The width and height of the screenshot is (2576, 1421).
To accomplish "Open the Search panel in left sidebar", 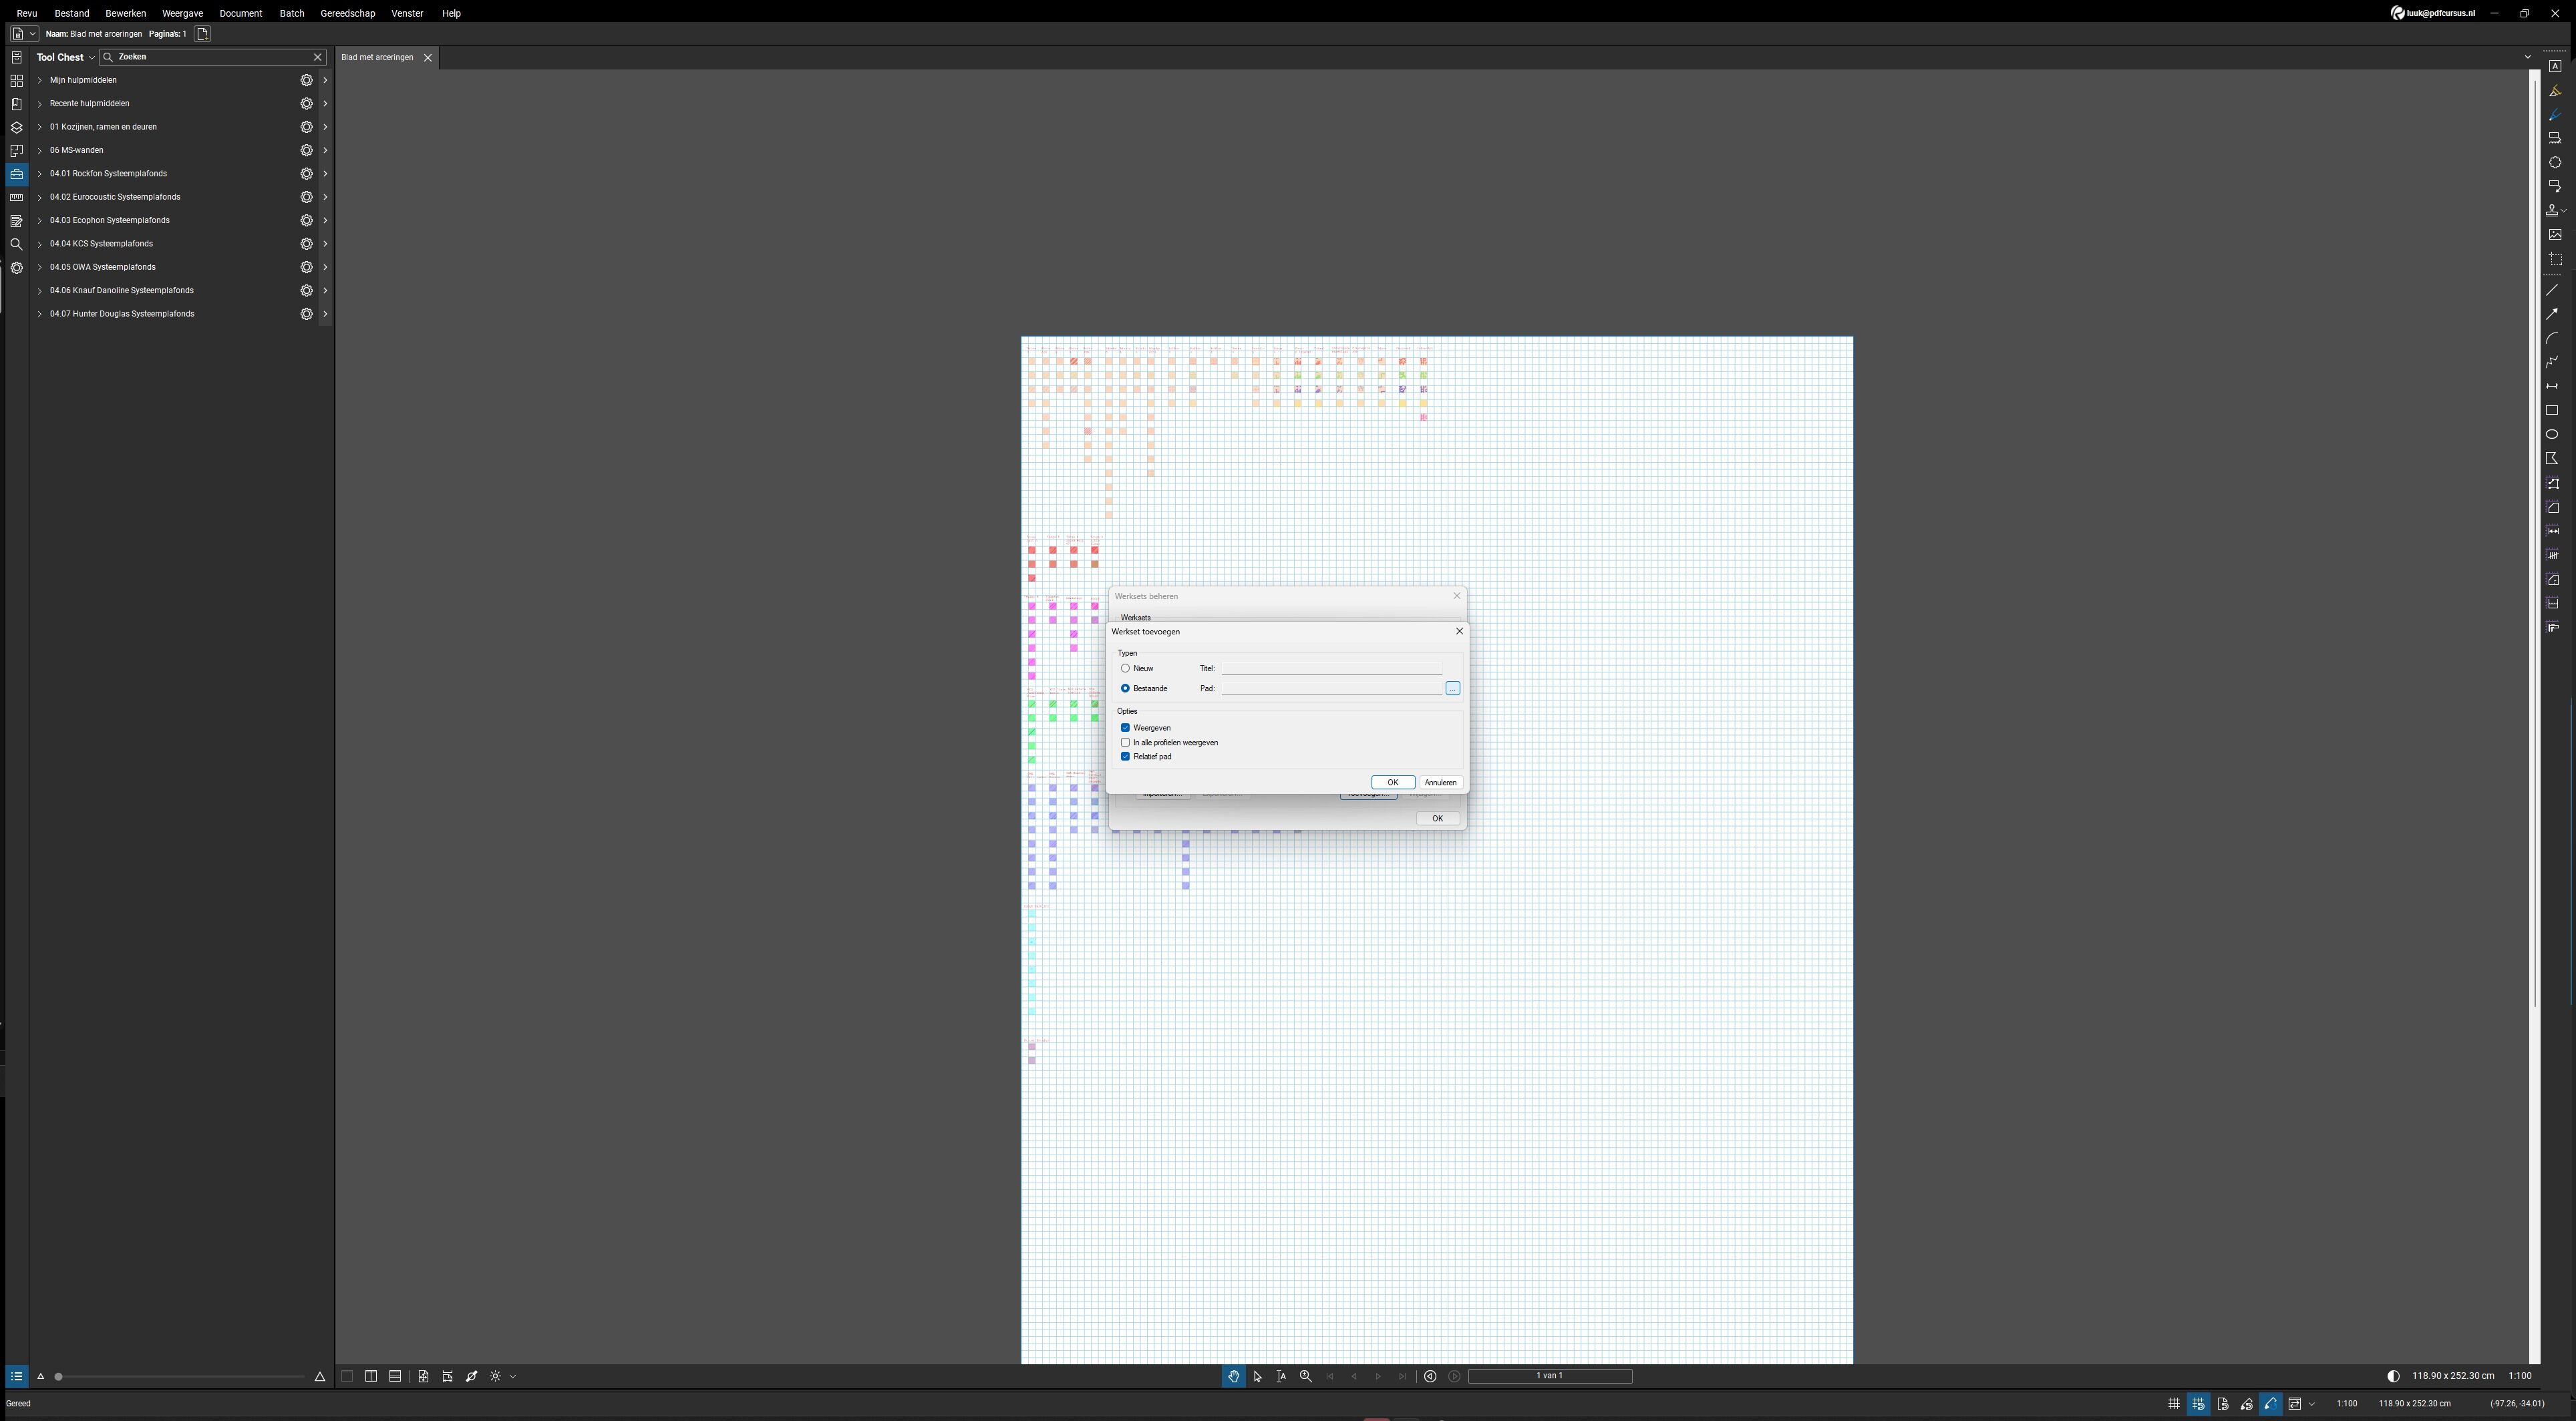I will (16, 245).
